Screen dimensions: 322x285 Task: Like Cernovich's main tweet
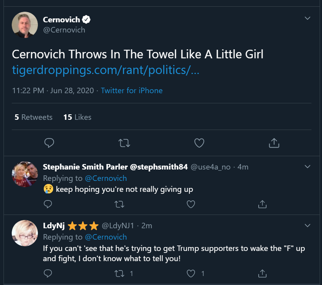[199, 143]
